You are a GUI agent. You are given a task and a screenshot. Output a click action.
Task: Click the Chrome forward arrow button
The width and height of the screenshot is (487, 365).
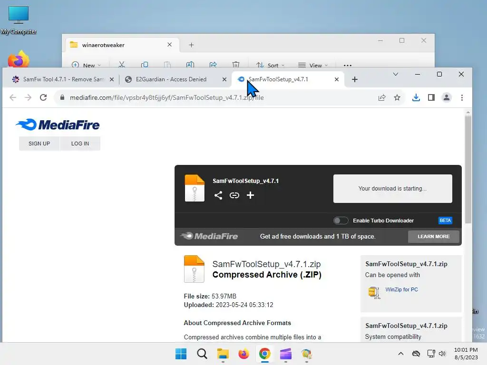(28, 97)
